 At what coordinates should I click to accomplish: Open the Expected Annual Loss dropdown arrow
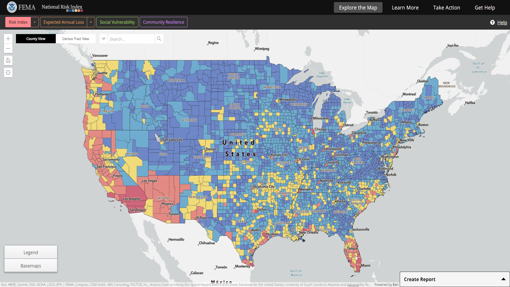91,22
